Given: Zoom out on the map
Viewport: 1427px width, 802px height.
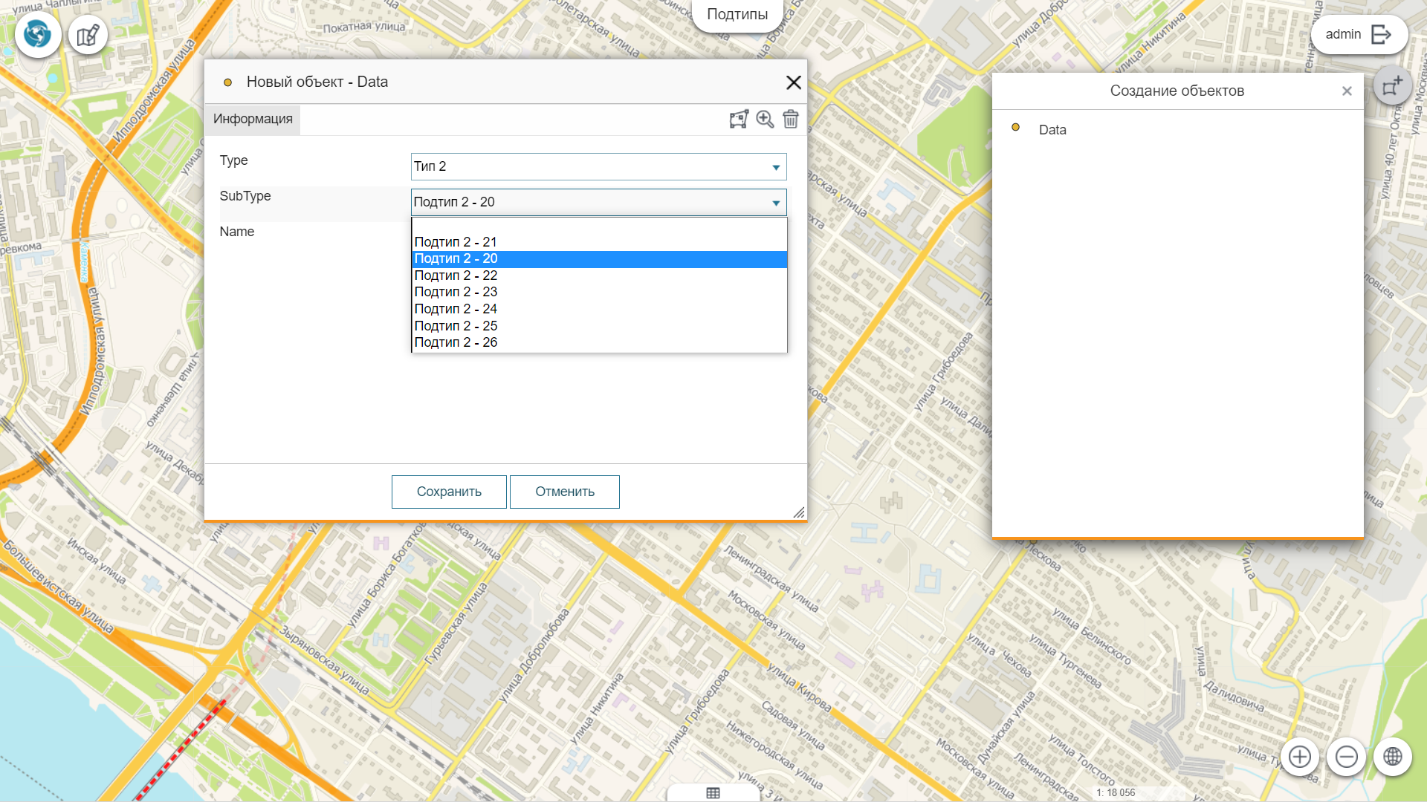Looking at the screenshot, I should 1347,757.
